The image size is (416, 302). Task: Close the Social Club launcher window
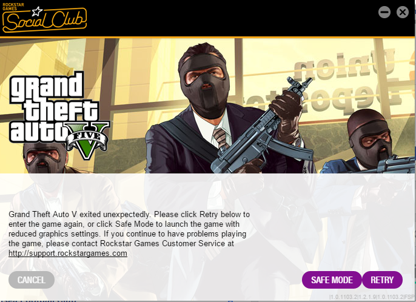click(403, 12)
